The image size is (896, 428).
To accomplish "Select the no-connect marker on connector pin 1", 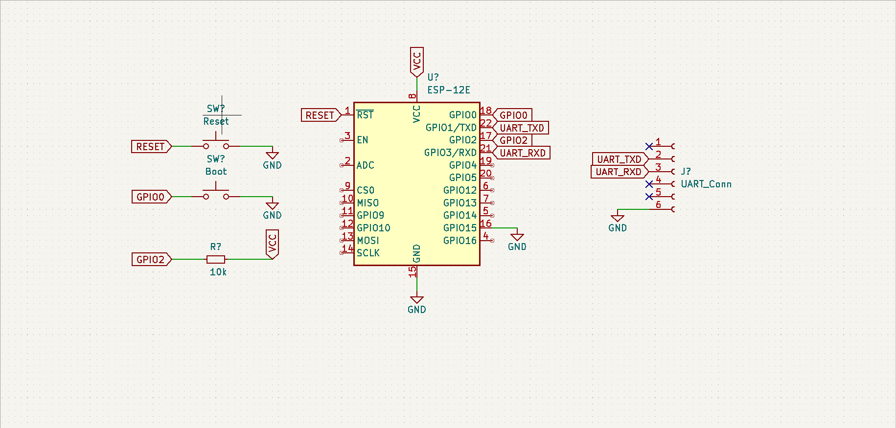I will click(649, 146).
